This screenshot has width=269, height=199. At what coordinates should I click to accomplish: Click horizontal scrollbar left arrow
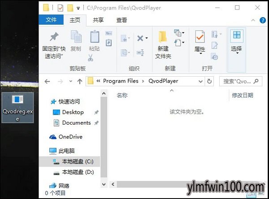click(113, 184)
